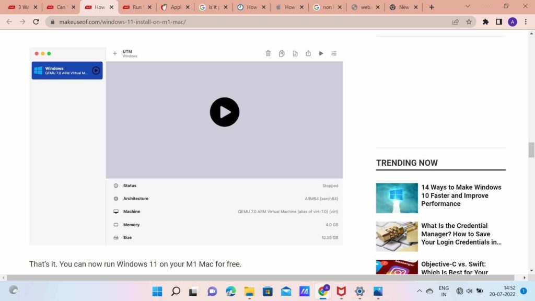Open taskbar Search magnifier

coord(176,291)
